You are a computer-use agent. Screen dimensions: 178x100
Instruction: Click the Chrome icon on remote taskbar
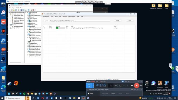pos(28,94)
